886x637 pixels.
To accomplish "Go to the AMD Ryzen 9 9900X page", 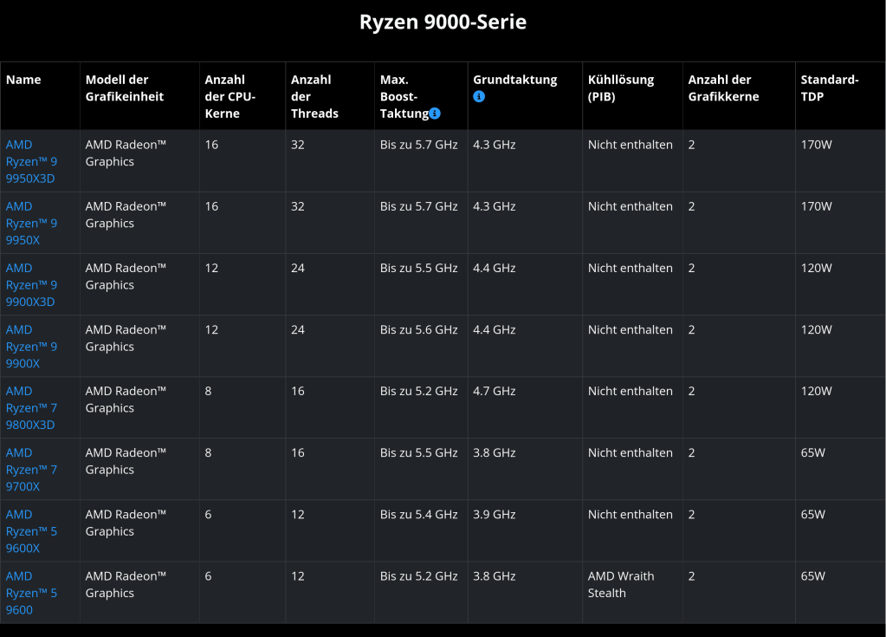I will [x=31, y=346].
